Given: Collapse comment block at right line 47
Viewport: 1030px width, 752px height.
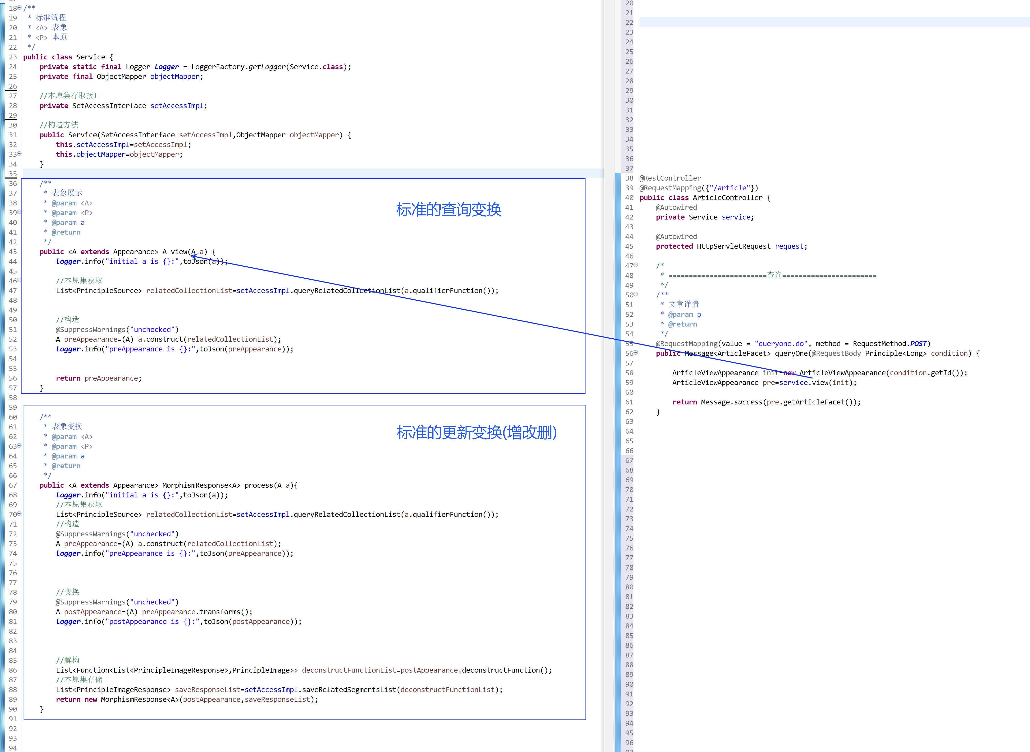Looking at the screenshot, I should click(636, 265).
